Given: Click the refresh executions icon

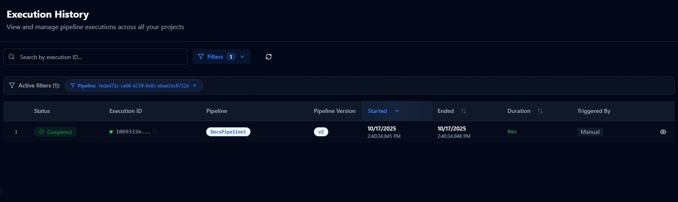Looking at the screenshot, I should [x=269, y=57].
